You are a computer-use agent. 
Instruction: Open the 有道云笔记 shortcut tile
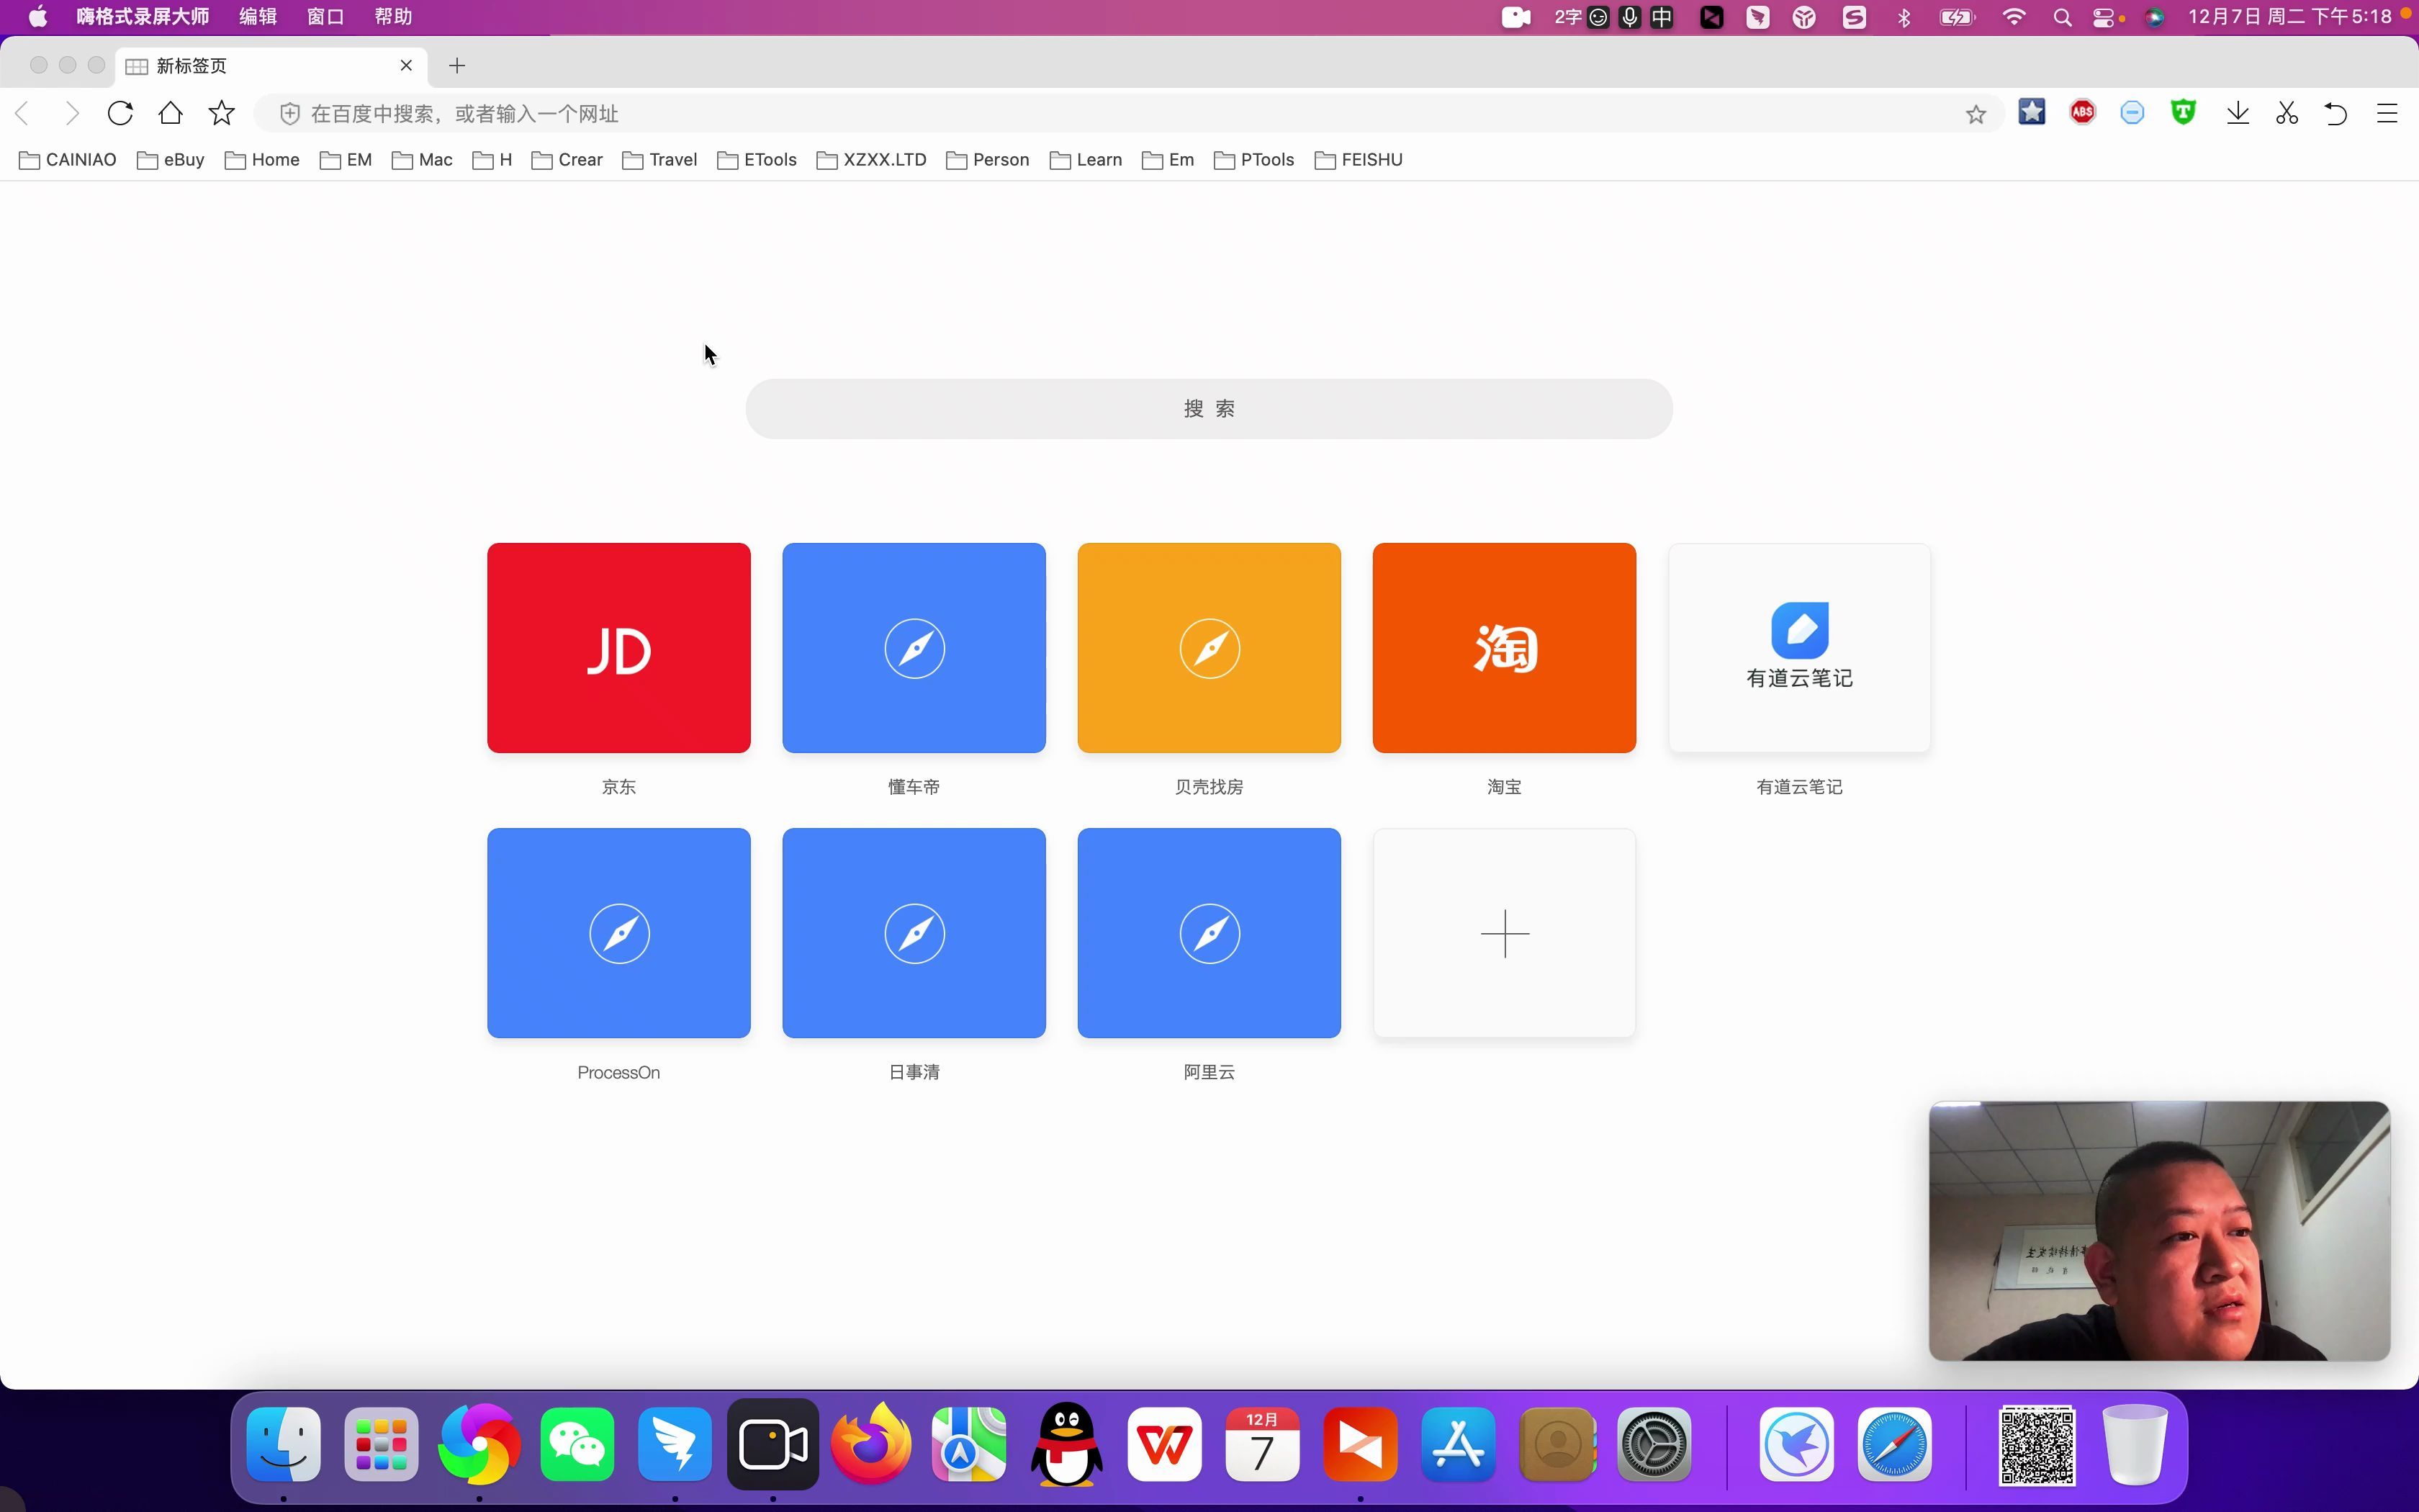(x=1799, y=648)
